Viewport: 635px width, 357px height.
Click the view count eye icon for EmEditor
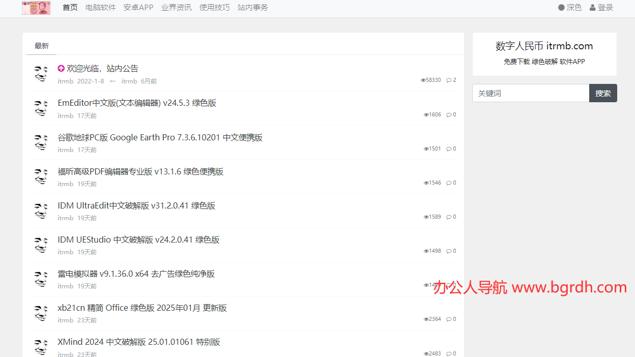426,115
